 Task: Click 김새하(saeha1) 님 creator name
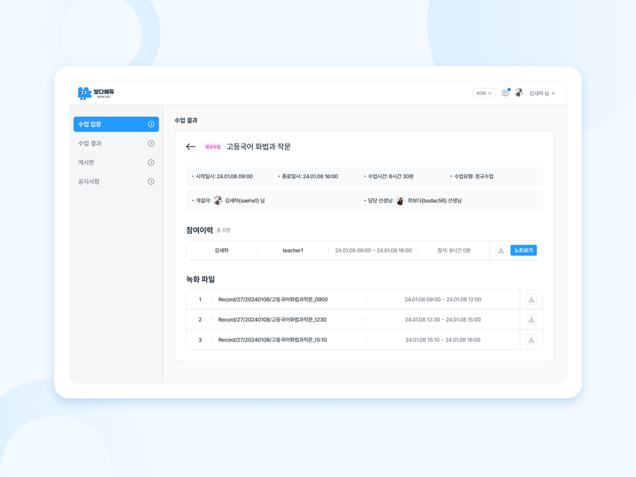[245, 200]
